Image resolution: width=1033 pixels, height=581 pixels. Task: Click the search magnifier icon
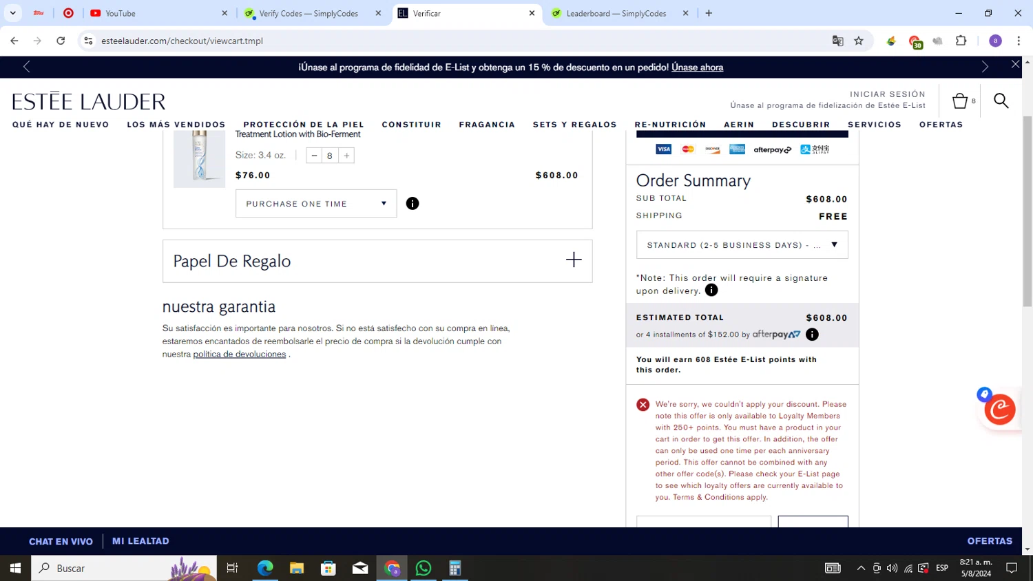point(1001,101)
